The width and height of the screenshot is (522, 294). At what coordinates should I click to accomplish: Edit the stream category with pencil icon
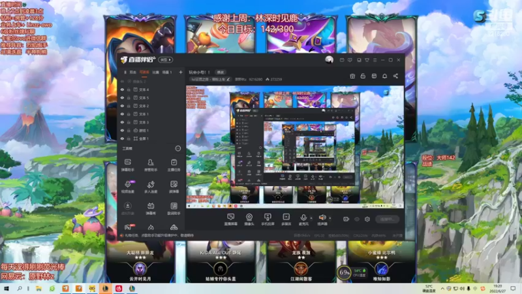[228, 79]
